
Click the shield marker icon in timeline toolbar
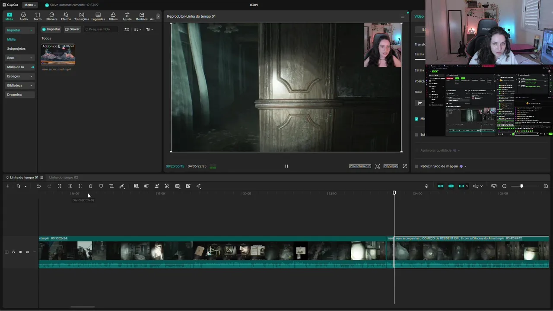(x=101, y=186)
